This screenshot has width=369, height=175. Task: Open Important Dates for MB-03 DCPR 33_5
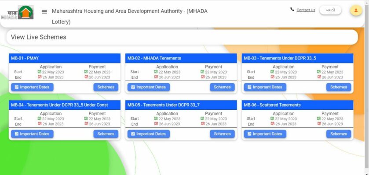click(265, 87)
